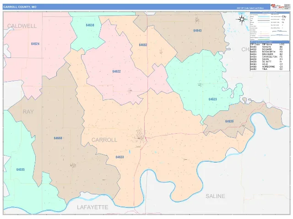Click the 64682 ZIP code label
Screen dimensions: 293x219
coord(143,45)
